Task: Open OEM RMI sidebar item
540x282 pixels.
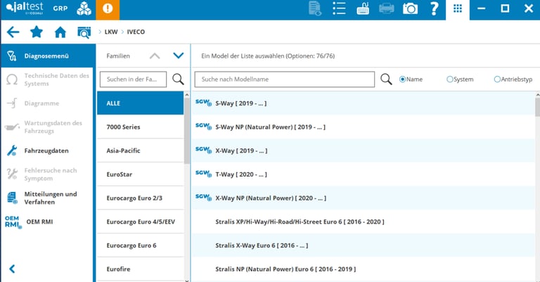Action: point(48,222)
